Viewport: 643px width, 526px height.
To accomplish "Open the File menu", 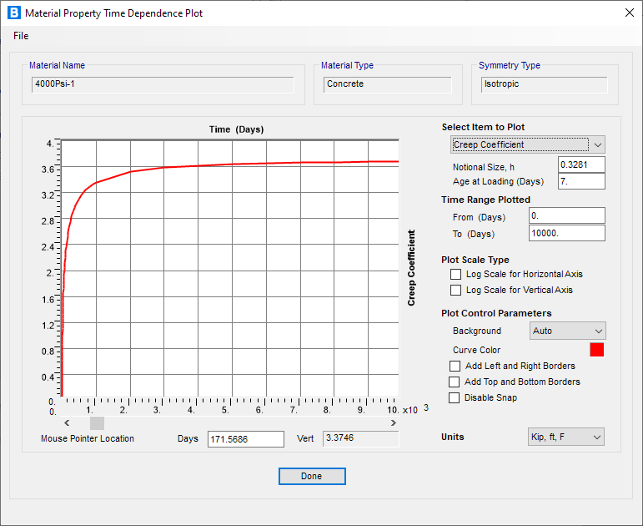I will (21, 36).
